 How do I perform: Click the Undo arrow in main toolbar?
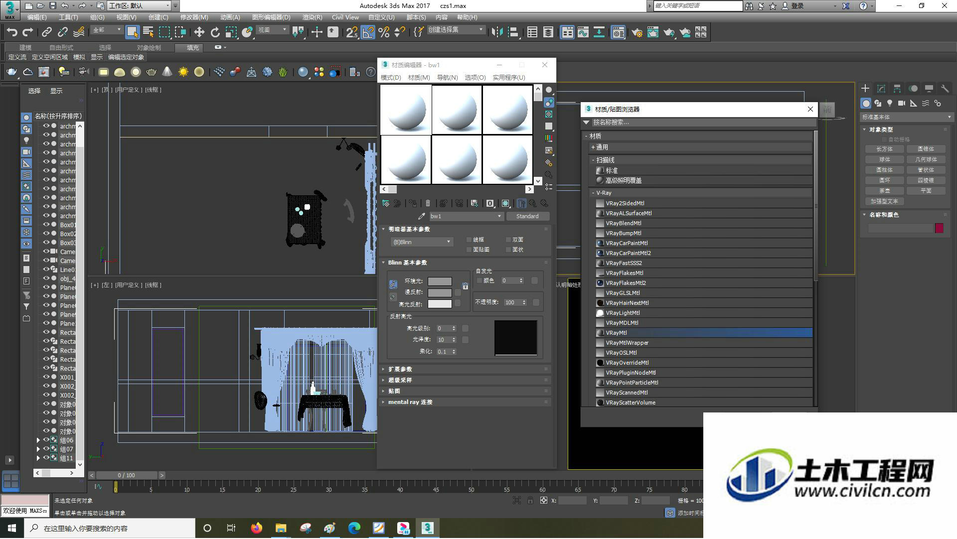click(x=11, y=32)
